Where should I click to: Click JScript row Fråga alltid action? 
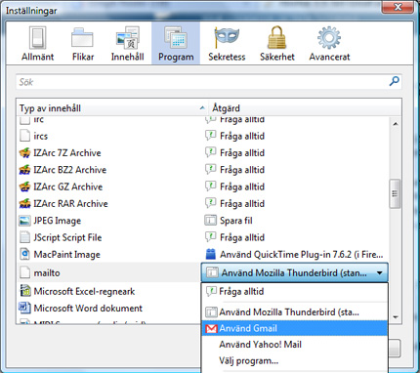coord(242,237)
